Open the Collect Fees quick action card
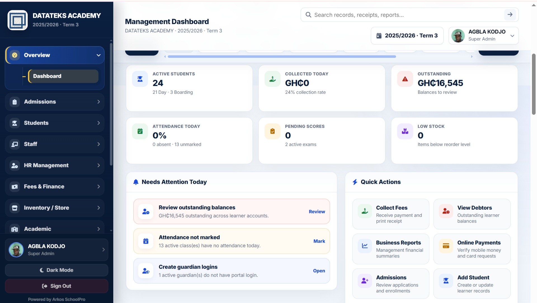537x303 pixels. (x=391, y=214)
